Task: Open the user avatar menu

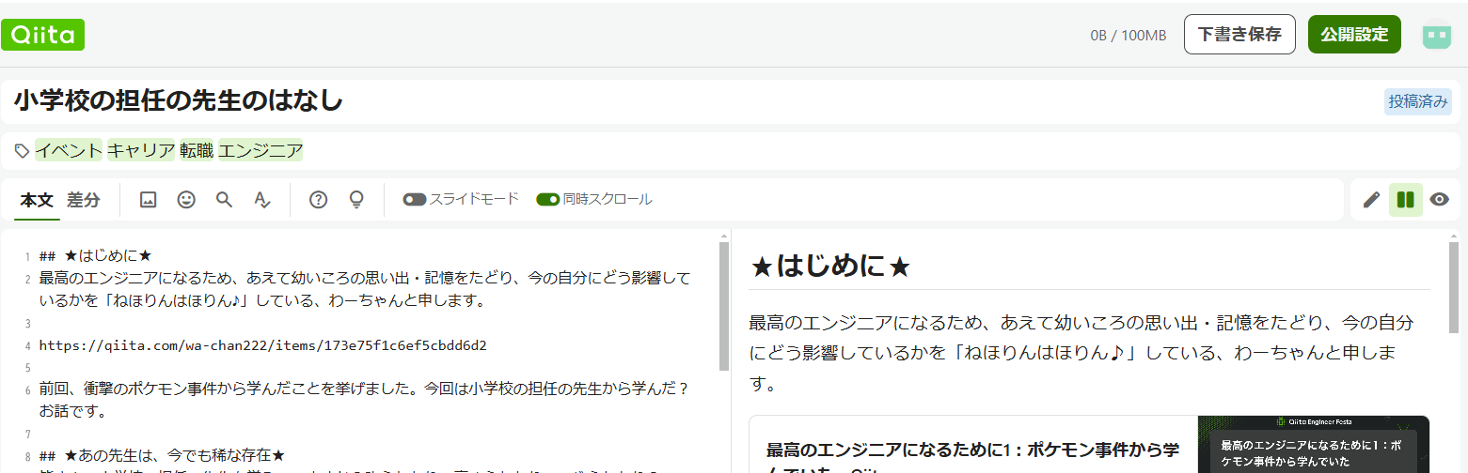Action: [x=1436, y=35]
